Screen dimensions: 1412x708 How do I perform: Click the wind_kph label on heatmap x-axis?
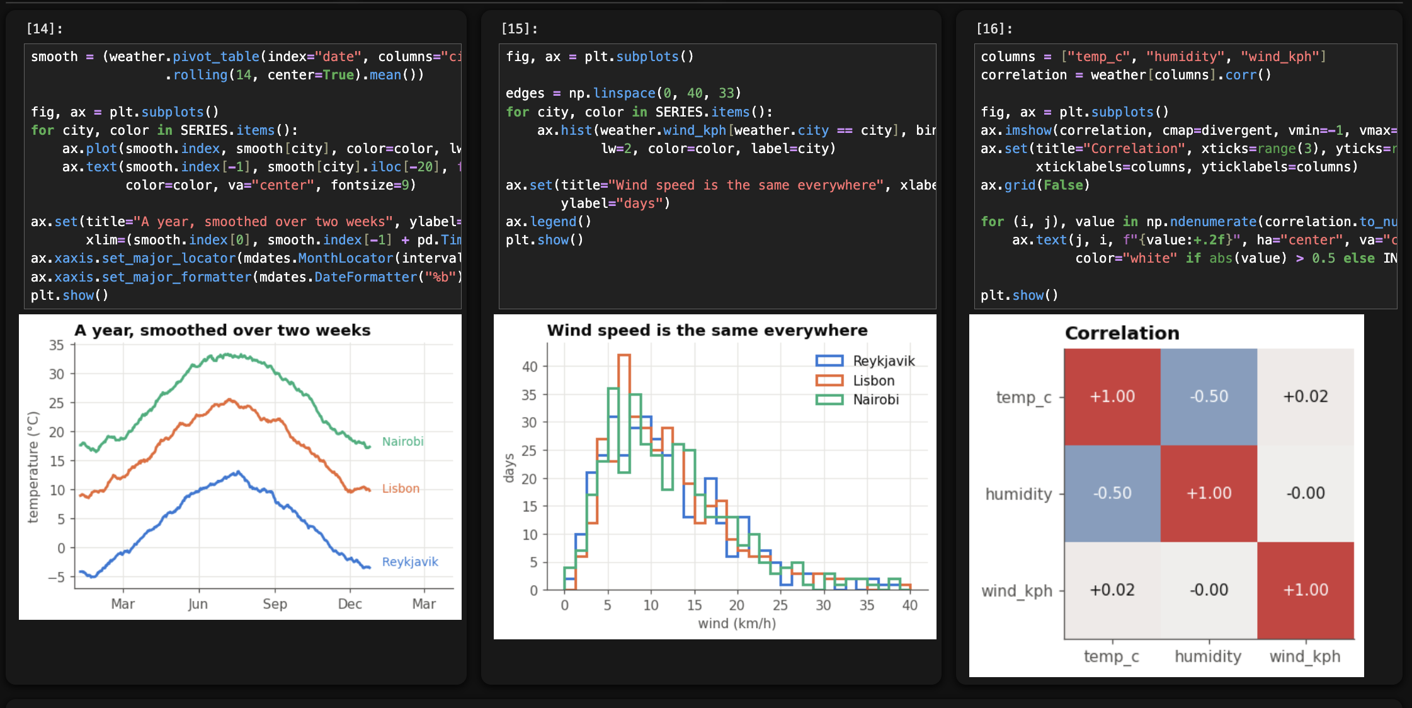(1305, 656)
